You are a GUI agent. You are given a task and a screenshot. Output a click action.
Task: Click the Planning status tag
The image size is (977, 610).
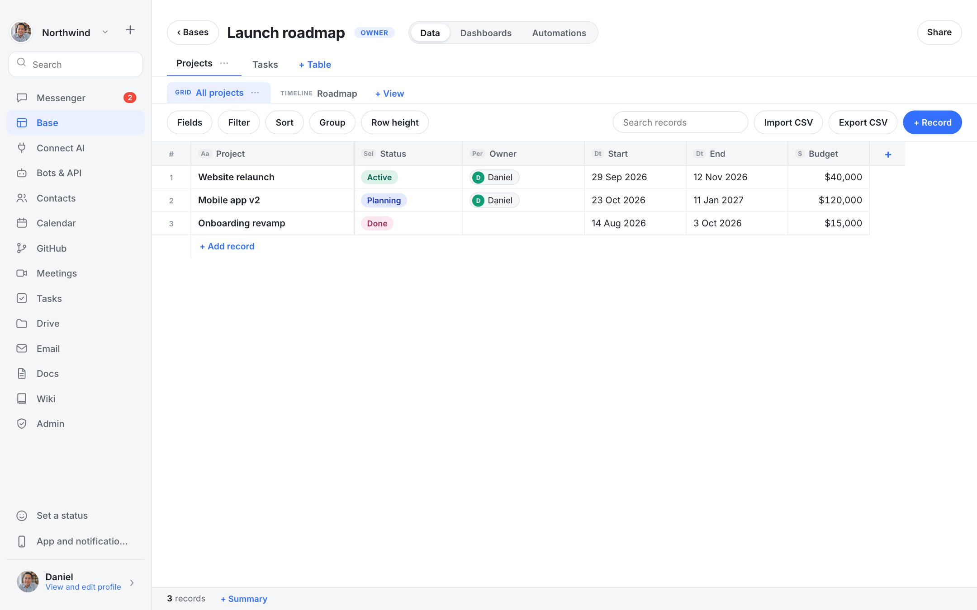coord(384,200)
